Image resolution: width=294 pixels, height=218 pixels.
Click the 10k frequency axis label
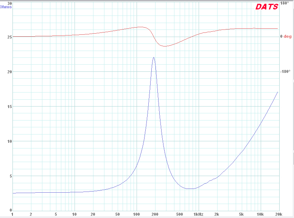click(260, 214)
